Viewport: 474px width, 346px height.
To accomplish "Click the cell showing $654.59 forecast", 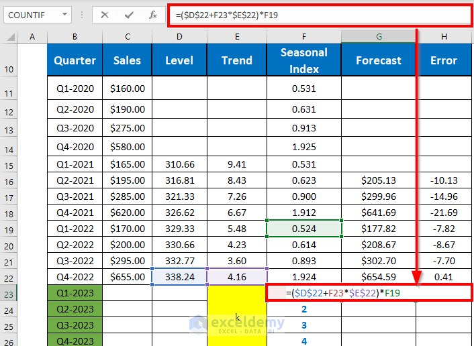I will (x=379, y=276).
